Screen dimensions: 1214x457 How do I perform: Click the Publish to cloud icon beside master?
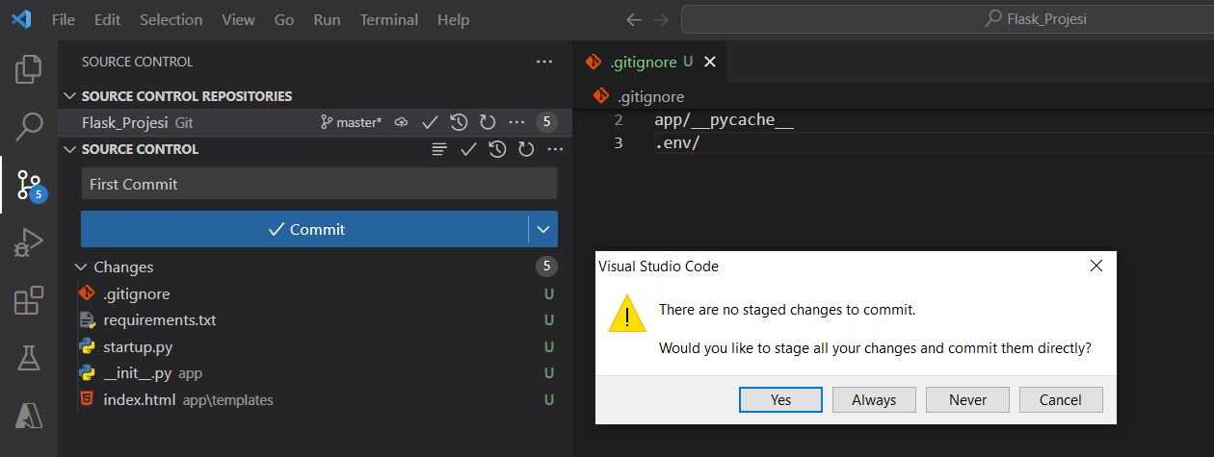pyautogui.click(x=402, y=122)
